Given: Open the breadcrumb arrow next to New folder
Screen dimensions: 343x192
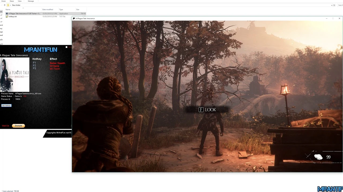Looking at the screenshot, I should [x=10, y=5].
